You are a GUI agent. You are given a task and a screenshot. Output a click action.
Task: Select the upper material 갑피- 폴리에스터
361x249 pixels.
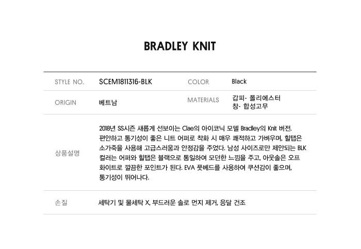point(256,98)
